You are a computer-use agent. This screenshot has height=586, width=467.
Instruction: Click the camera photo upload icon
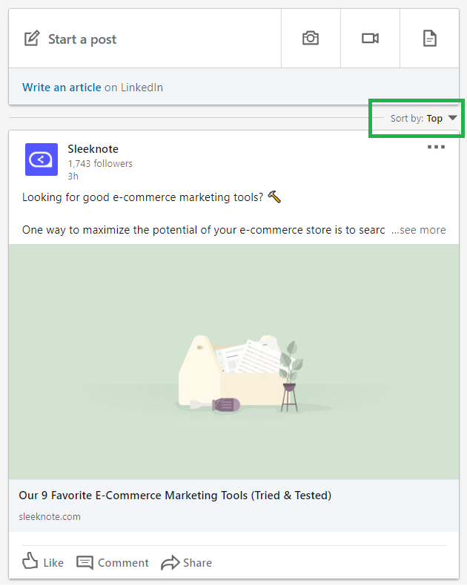(x=311, y=39)
